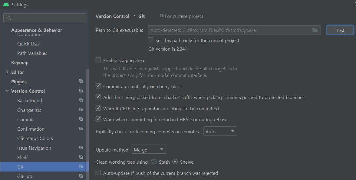Open the Commit settings page
This screenshot has height=180, width=356.
(25, 119)
